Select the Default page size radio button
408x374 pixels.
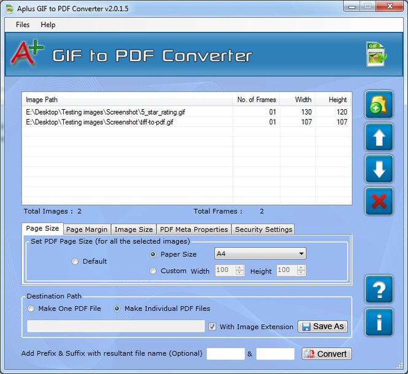(x=75, y=261)
